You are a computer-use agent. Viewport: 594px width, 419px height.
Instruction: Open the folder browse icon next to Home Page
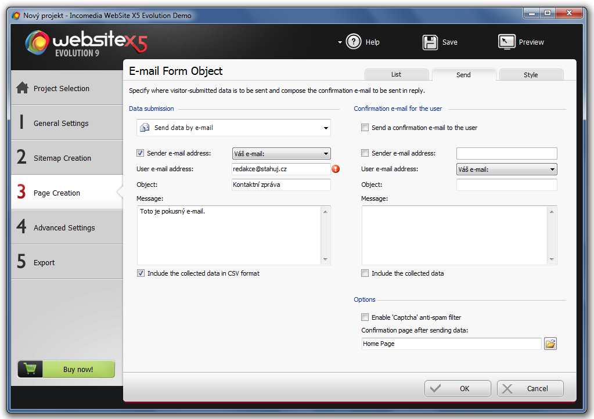pos(550,344)
